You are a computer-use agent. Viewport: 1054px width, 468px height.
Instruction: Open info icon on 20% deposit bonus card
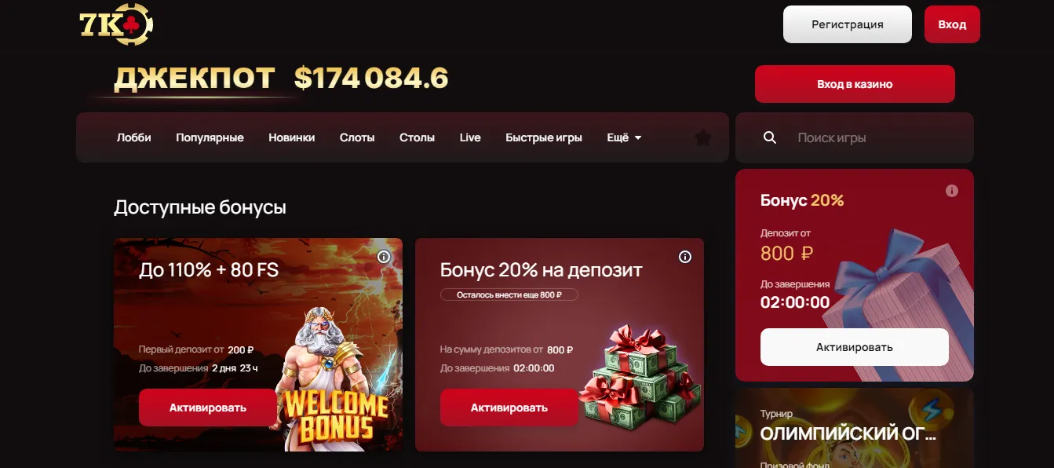point(685,257)
